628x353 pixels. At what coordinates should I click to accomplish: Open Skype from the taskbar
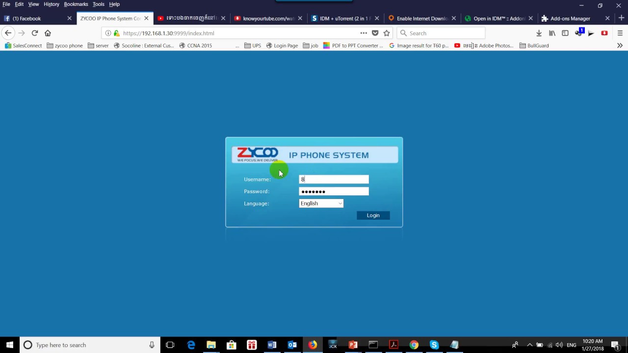pos(434,345)
